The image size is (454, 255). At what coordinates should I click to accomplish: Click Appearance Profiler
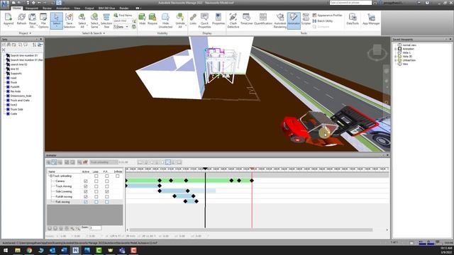[327, 15]
